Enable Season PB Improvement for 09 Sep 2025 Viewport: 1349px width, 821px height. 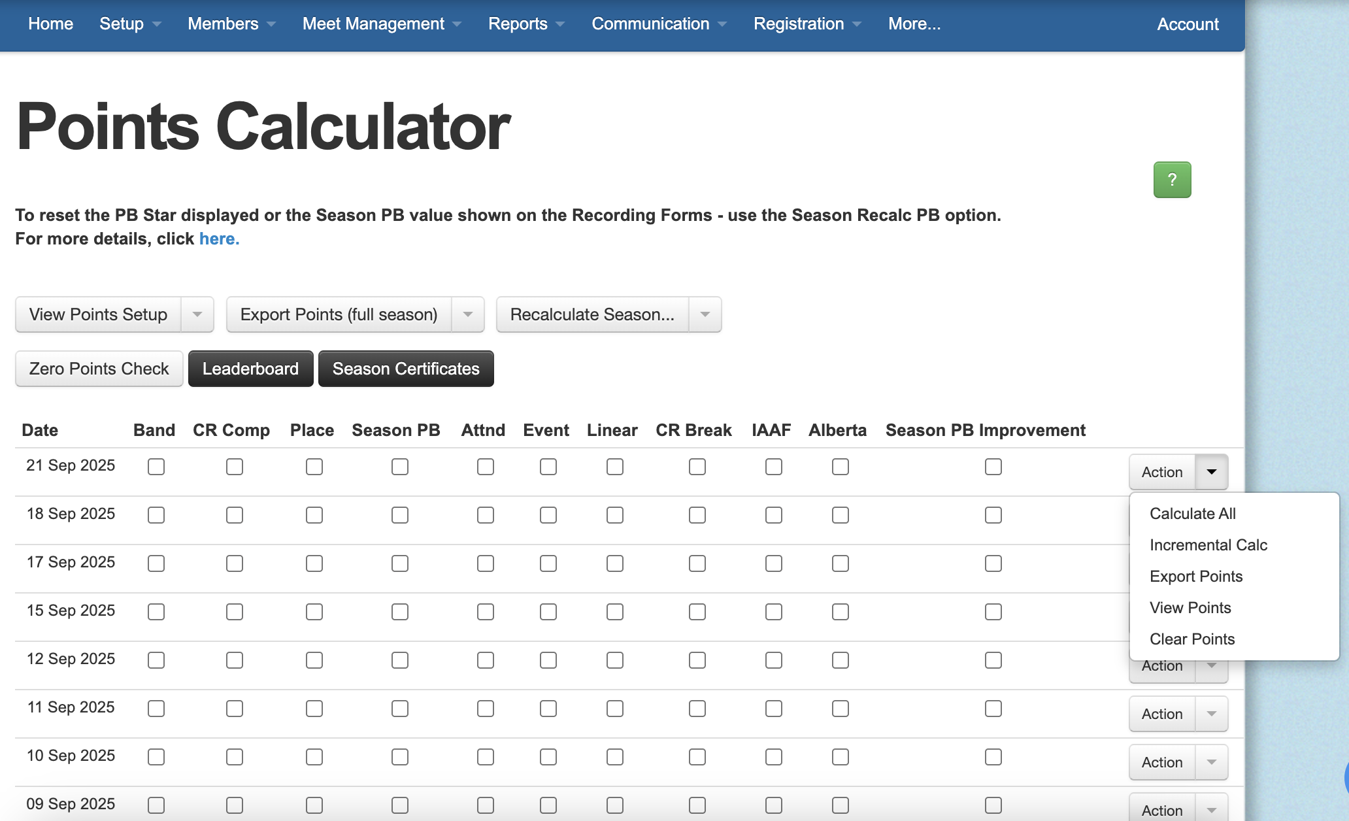(x=993, y=805)
